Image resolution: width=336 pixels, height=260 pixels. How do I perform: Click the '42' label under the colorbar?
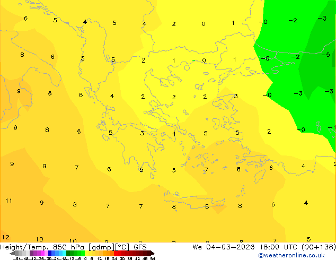click(138, 258)
